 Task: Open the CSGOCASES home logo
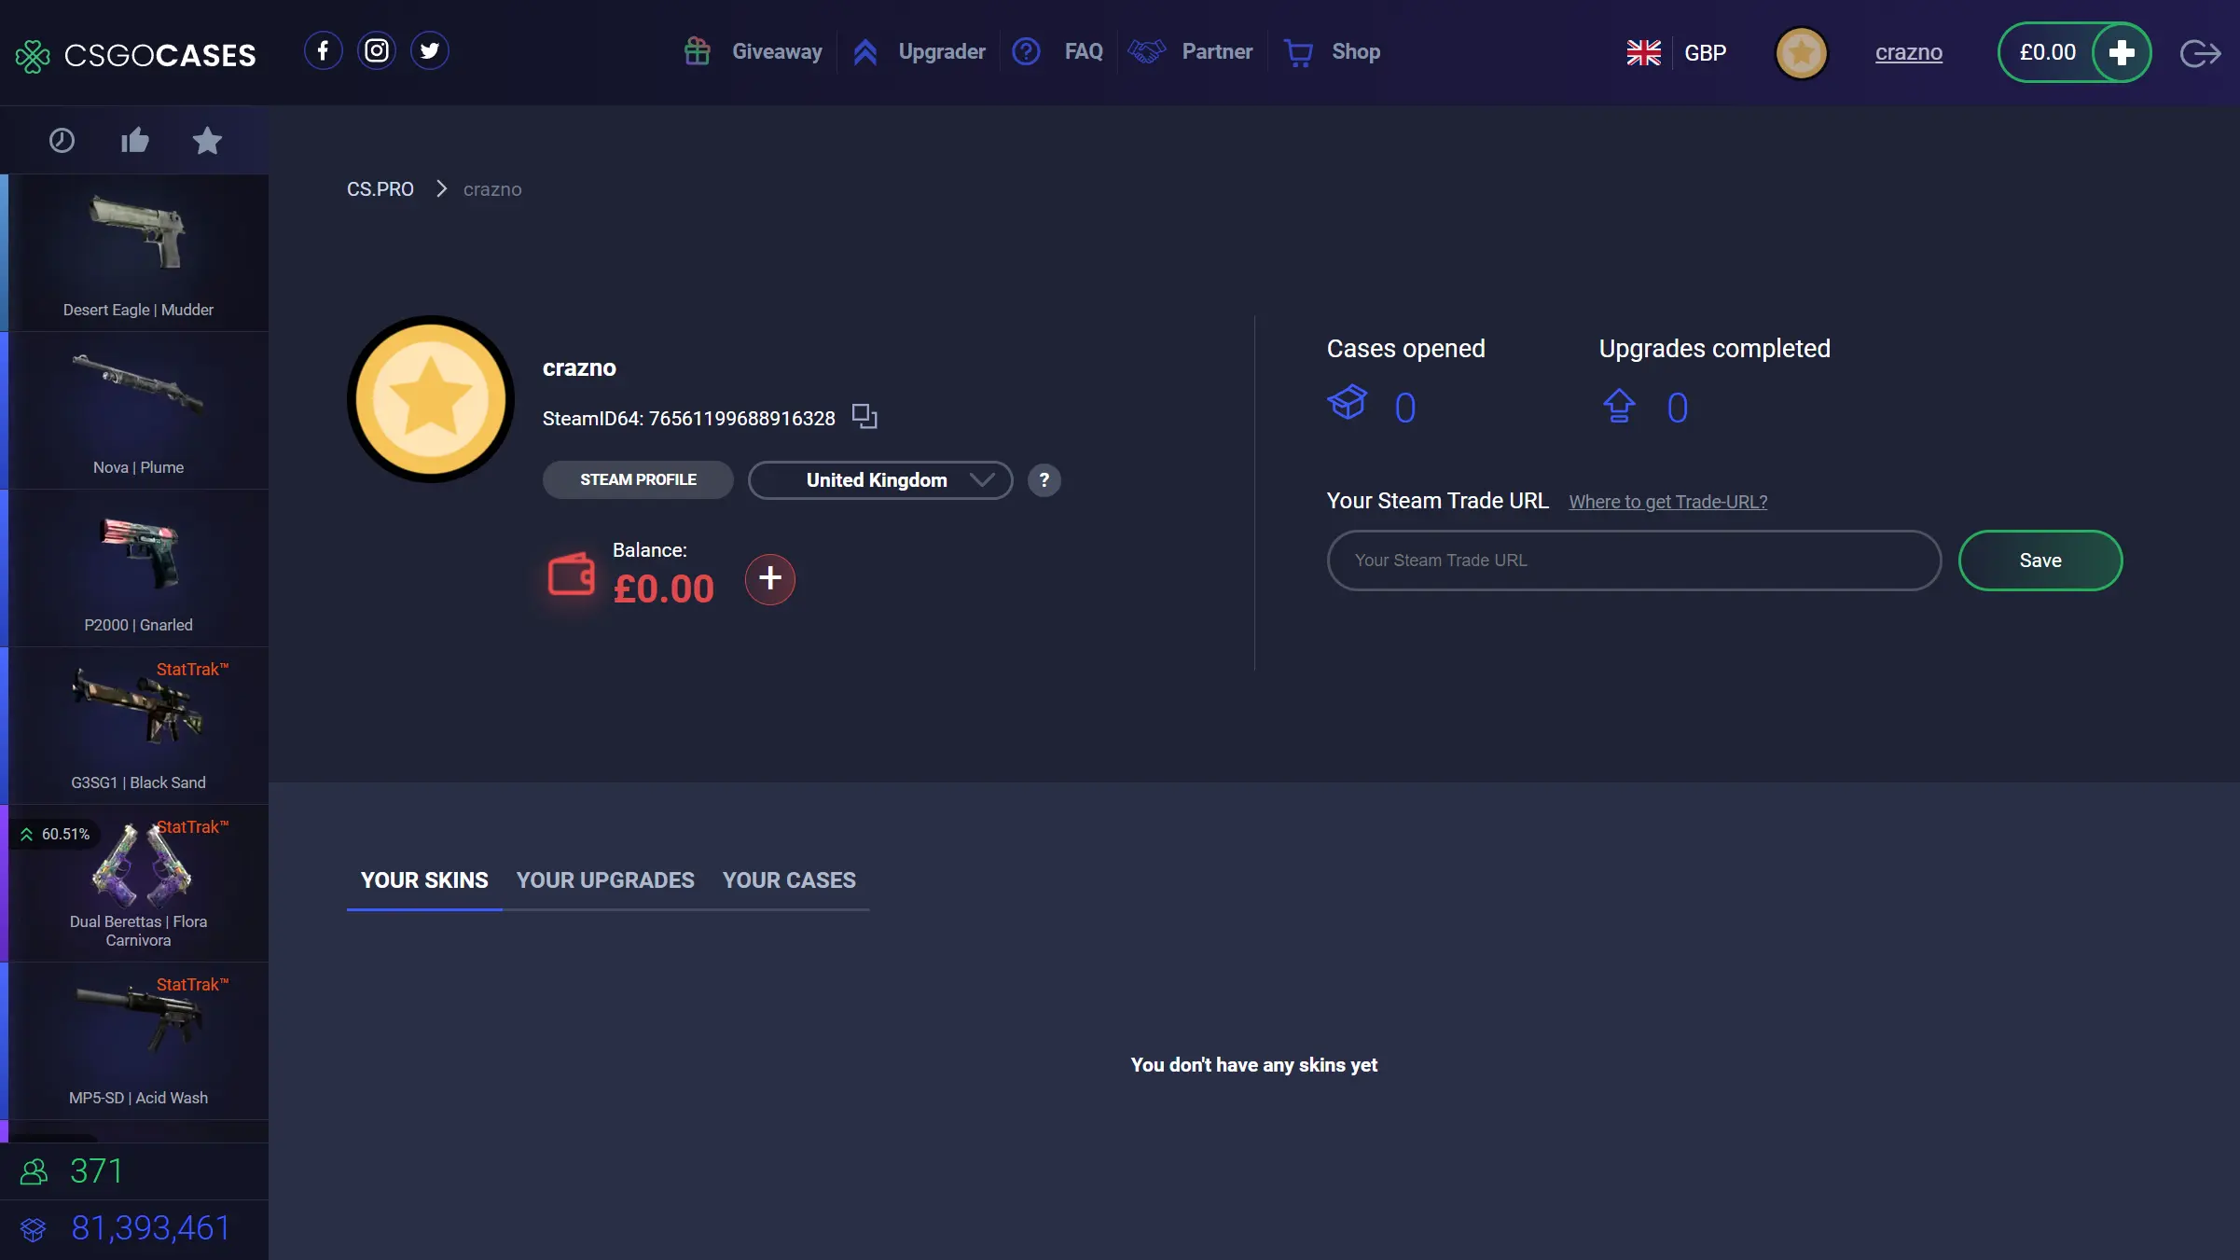136,55
